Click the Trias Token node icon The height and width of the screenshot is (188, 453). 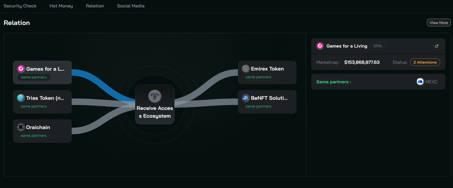(21, 98)
